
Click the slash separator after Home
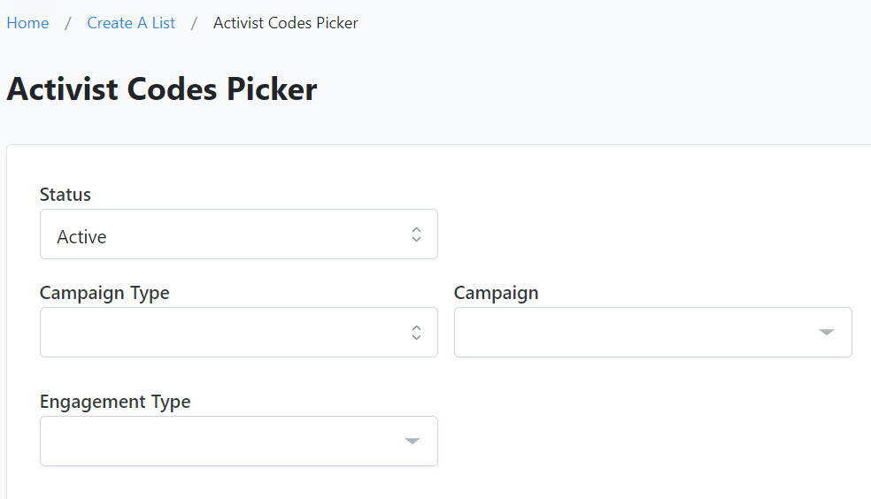(68, 23)
